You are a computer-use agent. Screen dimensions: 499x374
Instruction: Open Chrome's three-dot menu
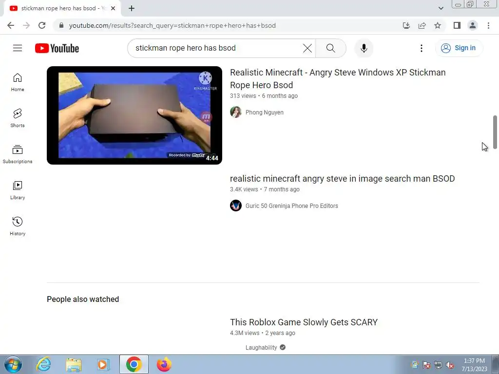tap(488, 25)
